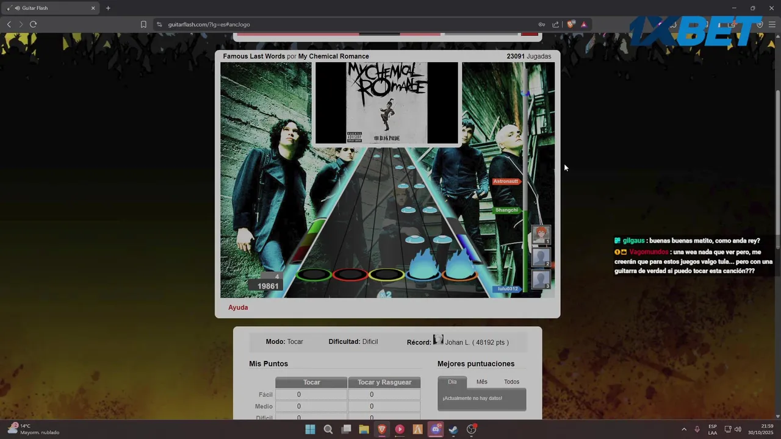Reload the Guitar Flash page
Screen dimensions: 781x439
(x=33, y=24)
